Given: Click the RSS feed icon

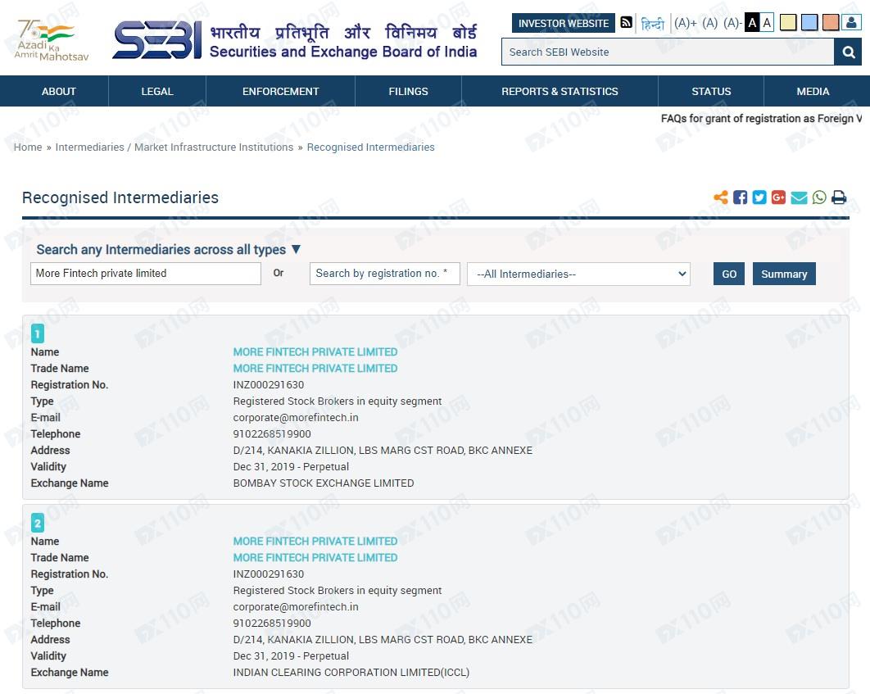Looking at the screenshot, I should click(x=626, y=23).
